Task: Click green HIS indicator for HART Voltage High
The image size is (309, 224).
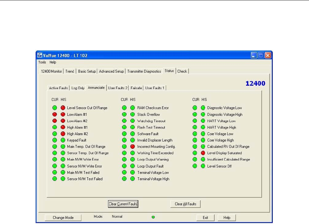Action: point(203,127)
